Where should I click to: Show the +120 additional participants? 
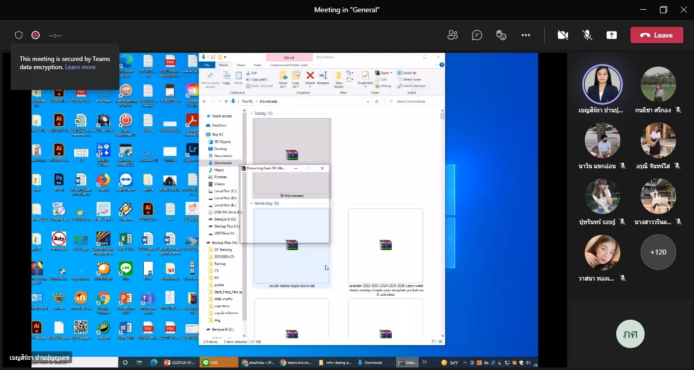tap(658, 252)
